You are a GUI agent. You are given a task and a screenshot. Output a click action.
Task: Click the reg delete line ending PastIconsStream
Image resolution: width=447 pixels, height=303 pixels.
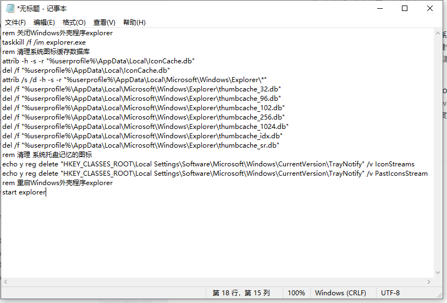(x=215, y=174)
